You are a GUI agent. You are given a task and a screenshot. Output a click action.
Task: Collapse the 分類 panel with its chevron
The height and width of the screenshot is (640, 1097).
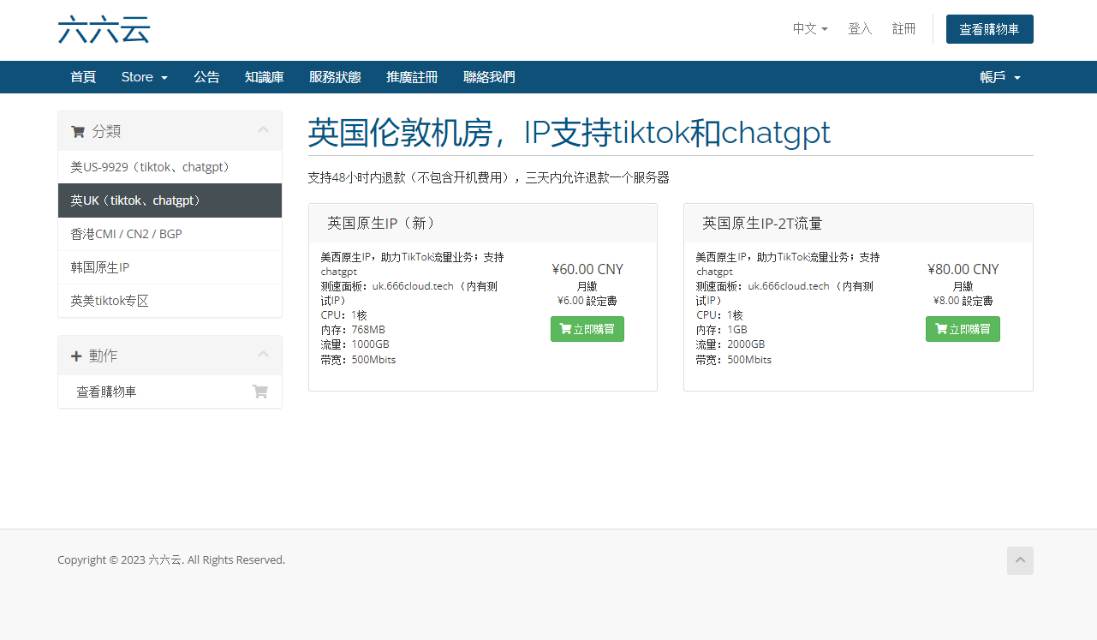pos(263,130)
